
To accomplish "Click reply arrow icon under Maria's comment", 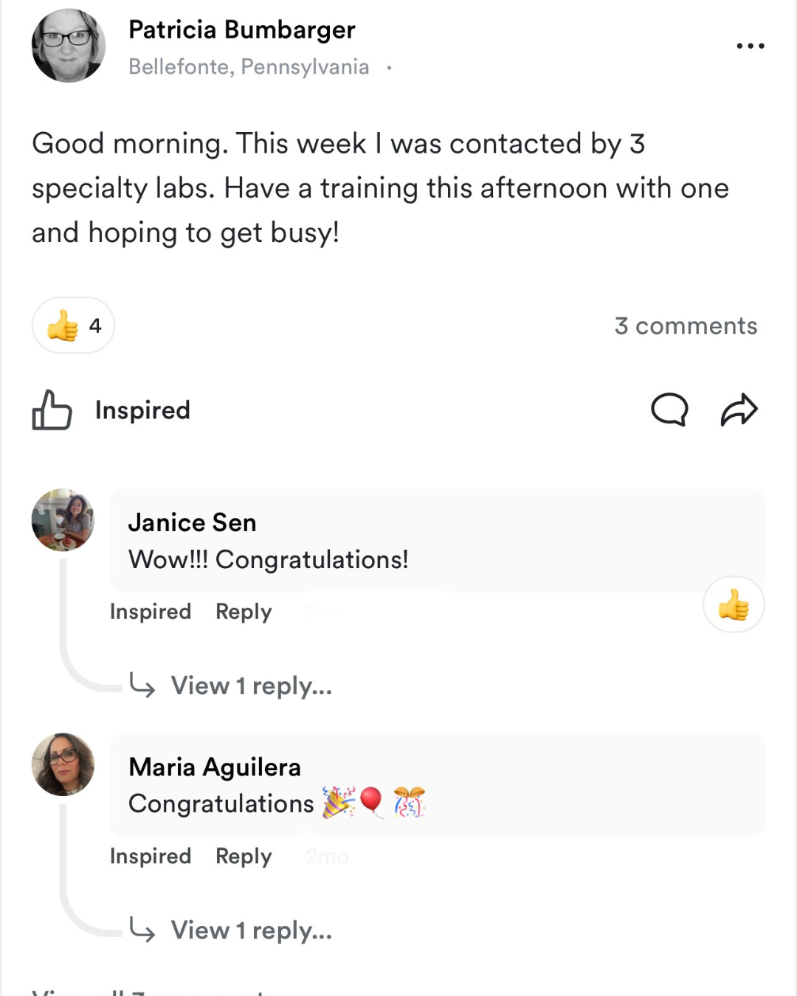I will [x=142, y=930].
